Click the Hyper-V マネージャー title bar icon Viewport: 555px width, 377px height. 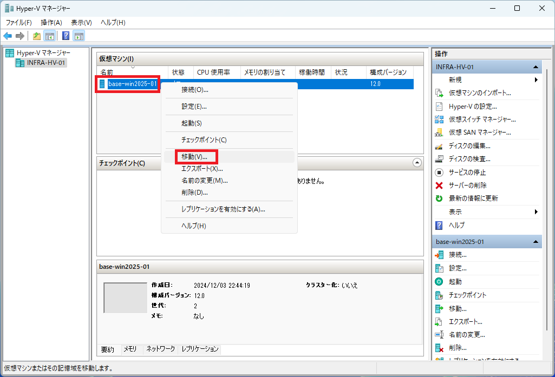[9, 8]
